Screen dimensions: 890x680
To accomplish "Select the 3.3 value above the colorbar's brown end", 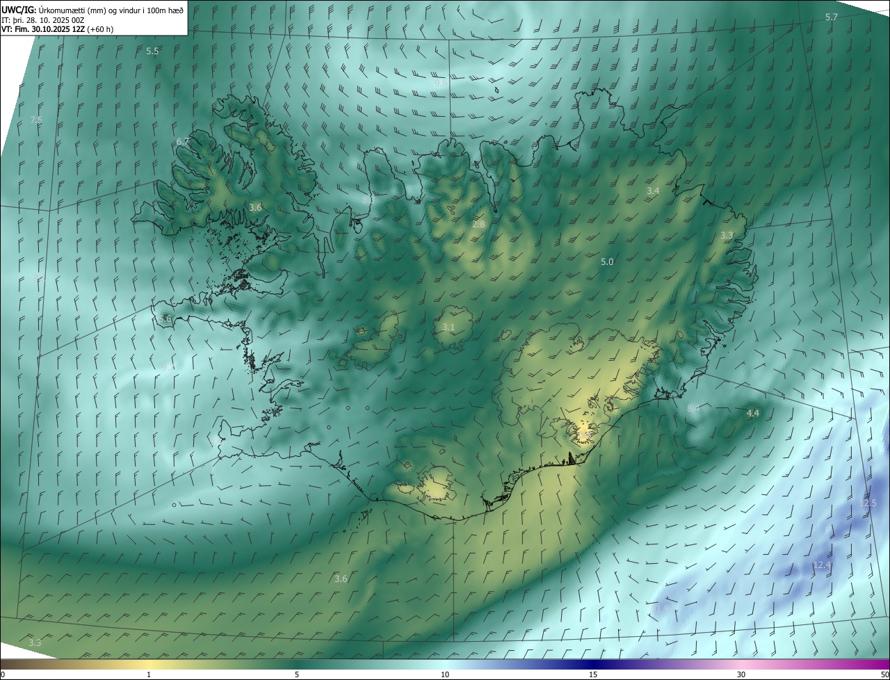I will pyautogui.click(x=35, y=642).
